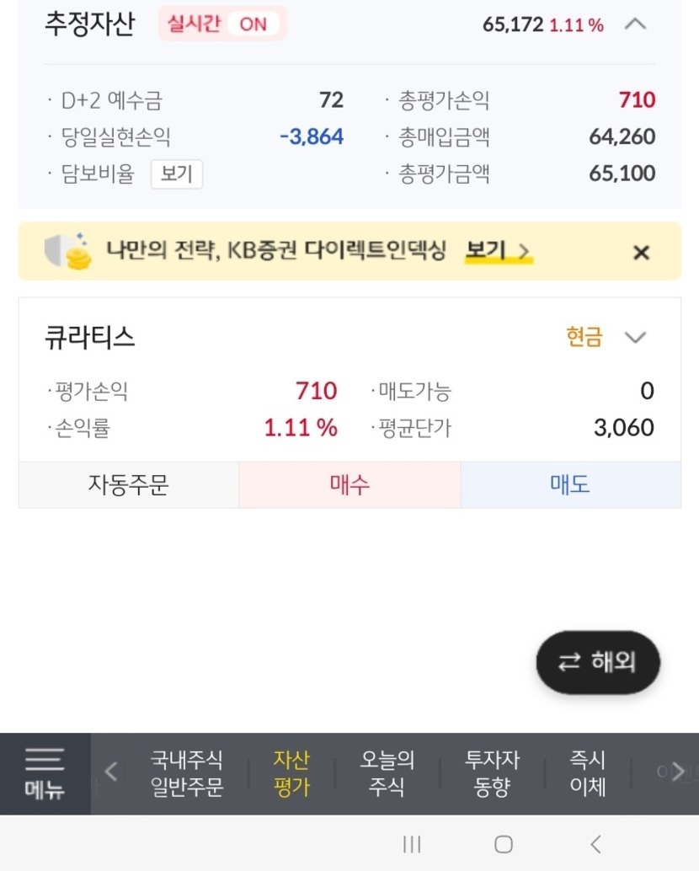Open 자동주문 for 큐라티스
This screenshot has height=871, width=699.
coord(129,484)
